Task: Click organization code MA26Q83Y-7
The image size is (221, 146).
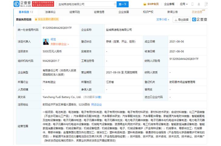Action: click(51, 61)
